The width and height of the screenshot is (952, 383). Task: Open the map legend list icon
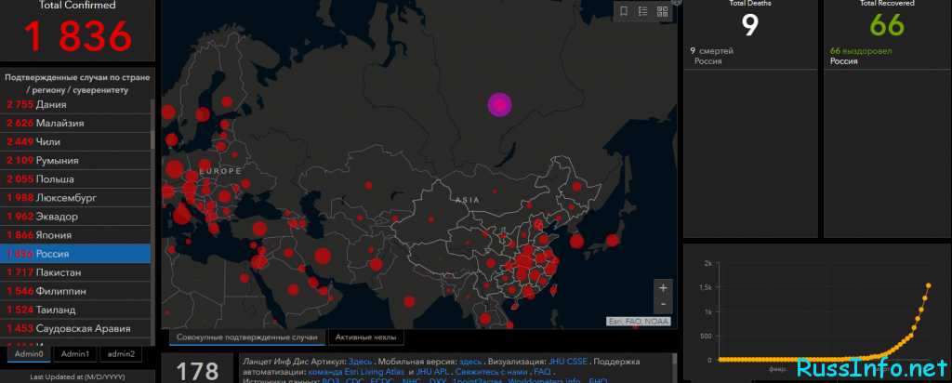click(x=643, y=11)
